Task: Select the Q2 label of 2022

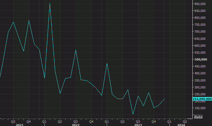Action: point(60,122)
